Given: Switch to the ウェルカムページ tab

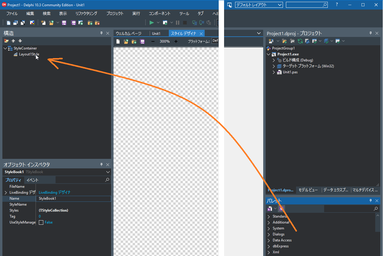Looking at the screenshot, I should pyautogui.click(x=128, y=33).
